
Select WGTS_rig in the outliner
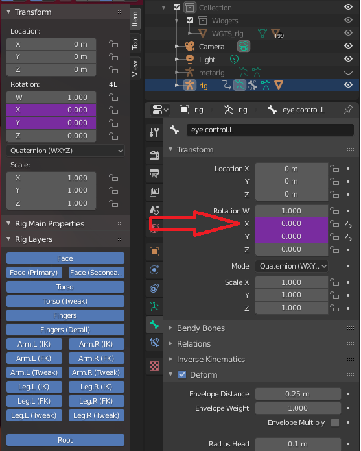pyautogui.click(x=227, y=34)
